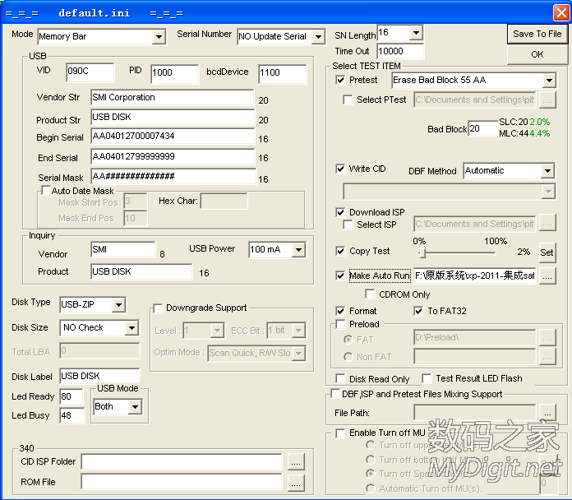Toggle the Download ISP checkbox
The image size is (572, 500).
(340, 212)
